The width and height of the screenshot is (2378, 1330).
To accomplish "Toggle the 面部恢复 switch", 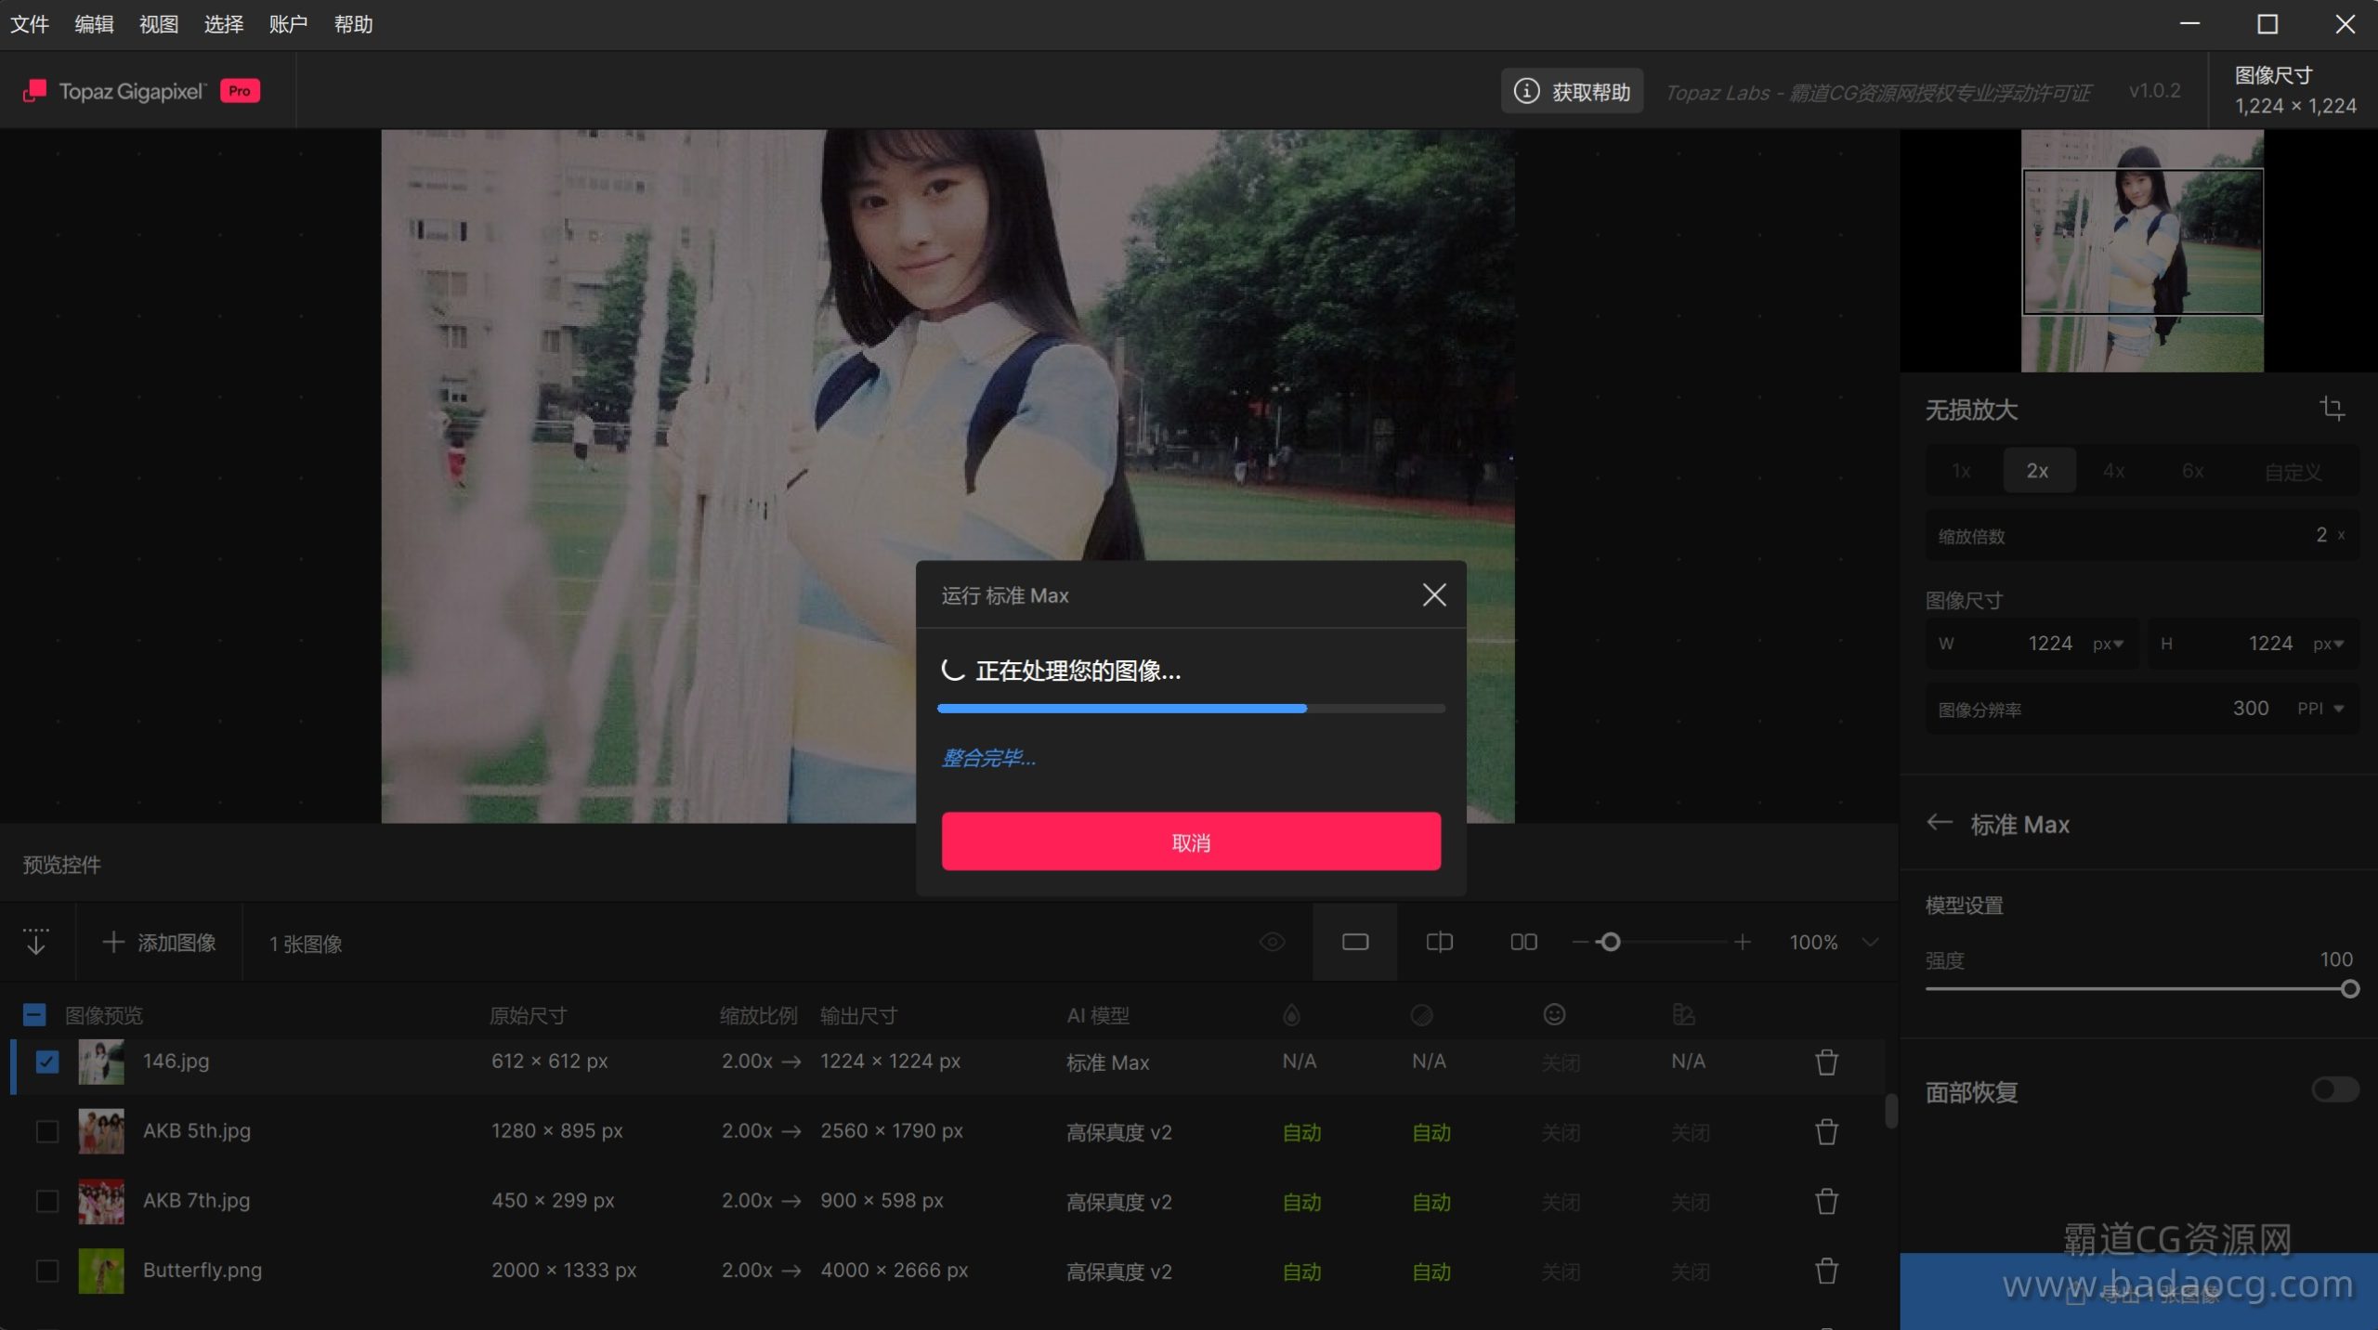I will [2333, 1090].
